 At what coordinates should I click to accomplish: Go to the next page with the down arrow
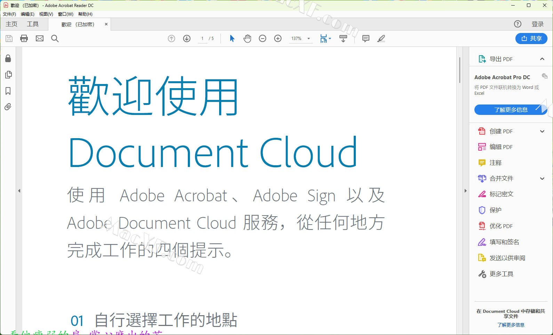point(187,39)
